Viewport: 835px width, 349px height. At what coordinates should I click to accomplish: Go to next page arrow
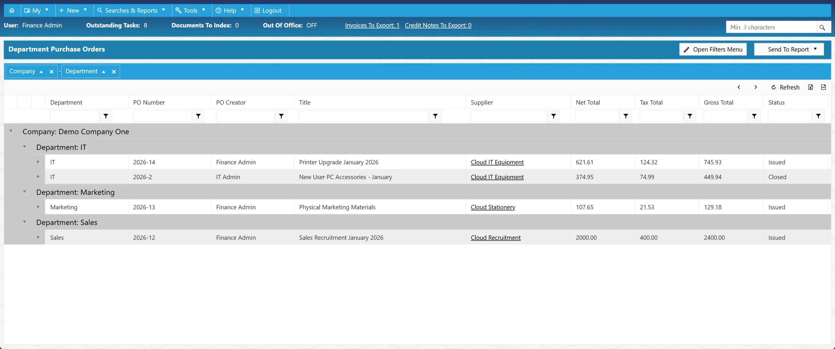click(x=756, y=87)
